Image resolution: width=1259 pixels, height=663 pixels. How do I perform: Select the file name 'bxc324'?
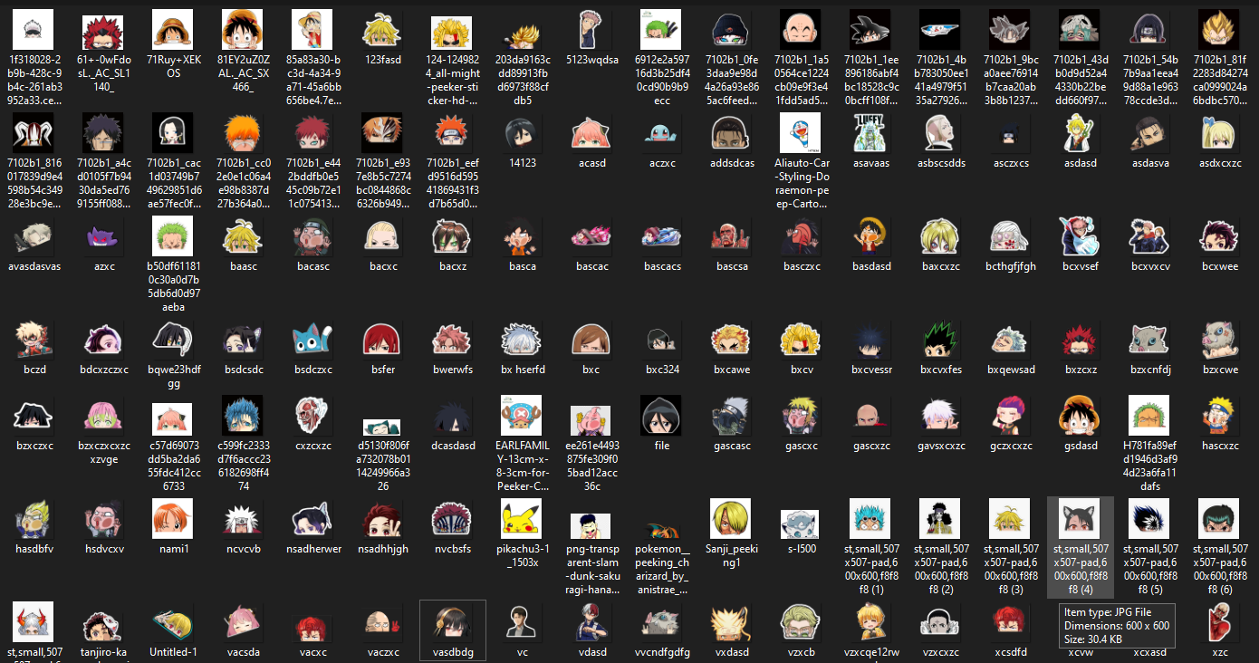coord(662,370)
